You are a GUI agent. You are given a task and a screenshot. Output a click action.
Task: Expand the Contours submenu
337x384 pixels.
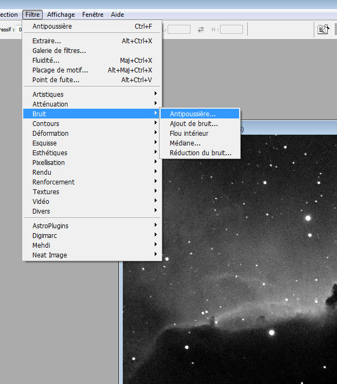(x=92, y=124)
